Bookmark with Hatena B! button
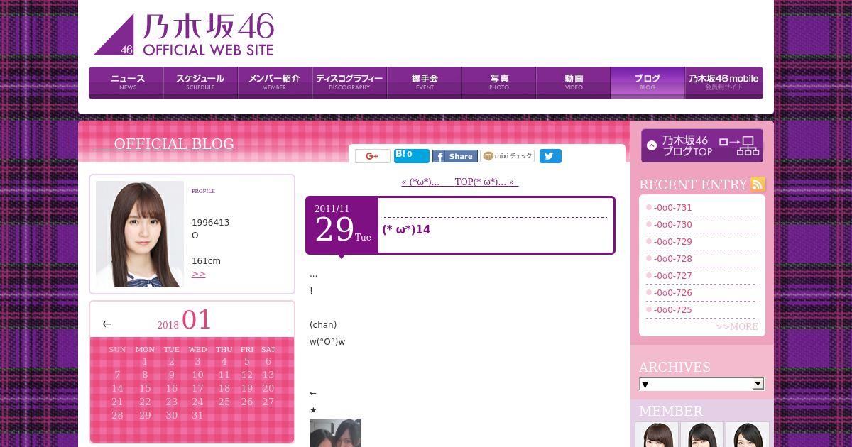Image resolution: width=852 pixels, height=447 pixels. 412,156
